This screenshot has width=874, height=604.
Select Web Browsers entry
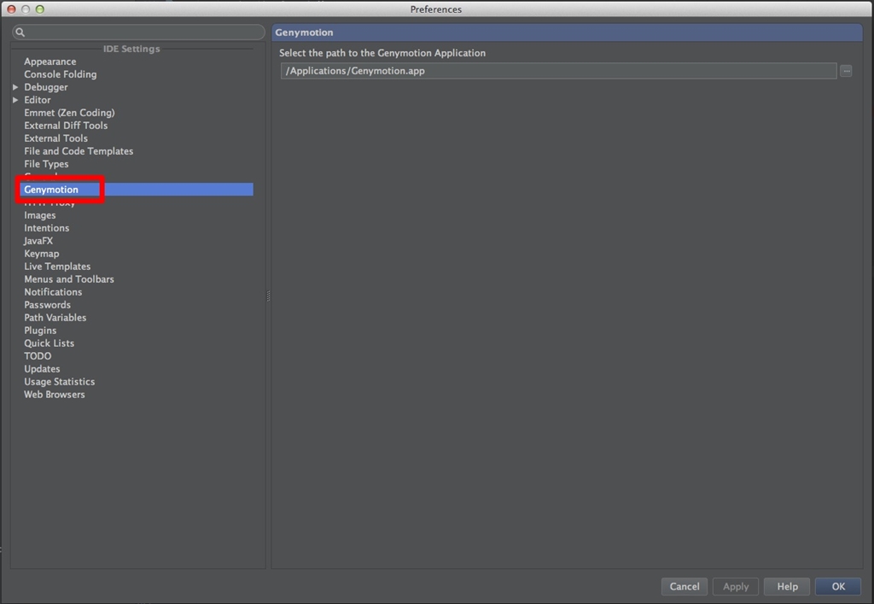(55, 395)
